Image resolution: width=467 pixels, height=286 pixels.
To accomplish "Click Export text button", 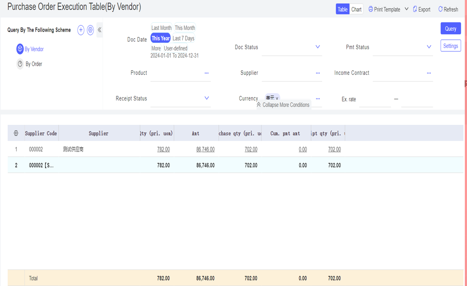I will (x=424, y=10).
